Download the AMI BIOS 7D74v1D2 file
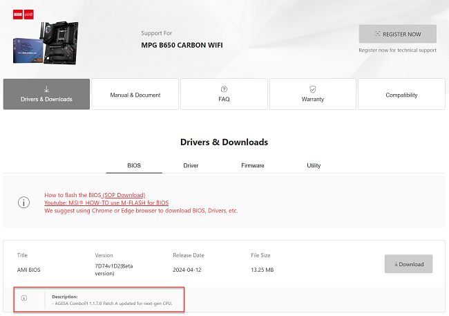Image resolution: width=449 pixels, height=316 pixels. [x=408, y=264]
